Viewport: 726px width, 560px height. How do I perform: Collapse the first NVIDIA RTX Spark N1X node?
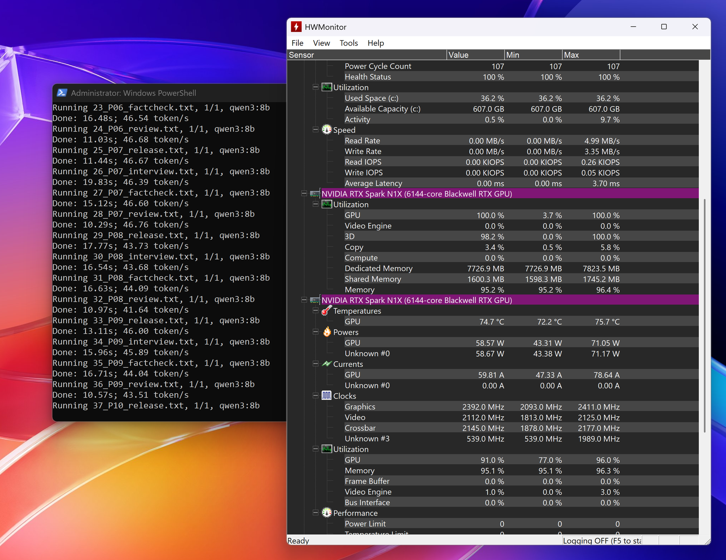(x=304, y=194)
